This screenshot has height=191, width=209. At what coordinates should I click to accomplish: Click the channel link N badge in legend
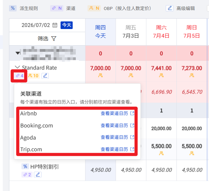pos(57,8)
